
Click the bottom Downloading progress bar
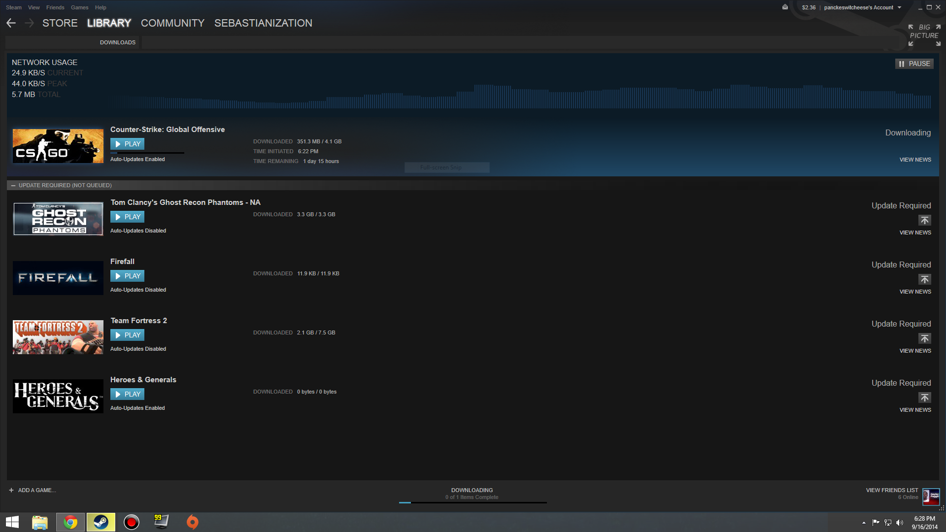point(473,502)
